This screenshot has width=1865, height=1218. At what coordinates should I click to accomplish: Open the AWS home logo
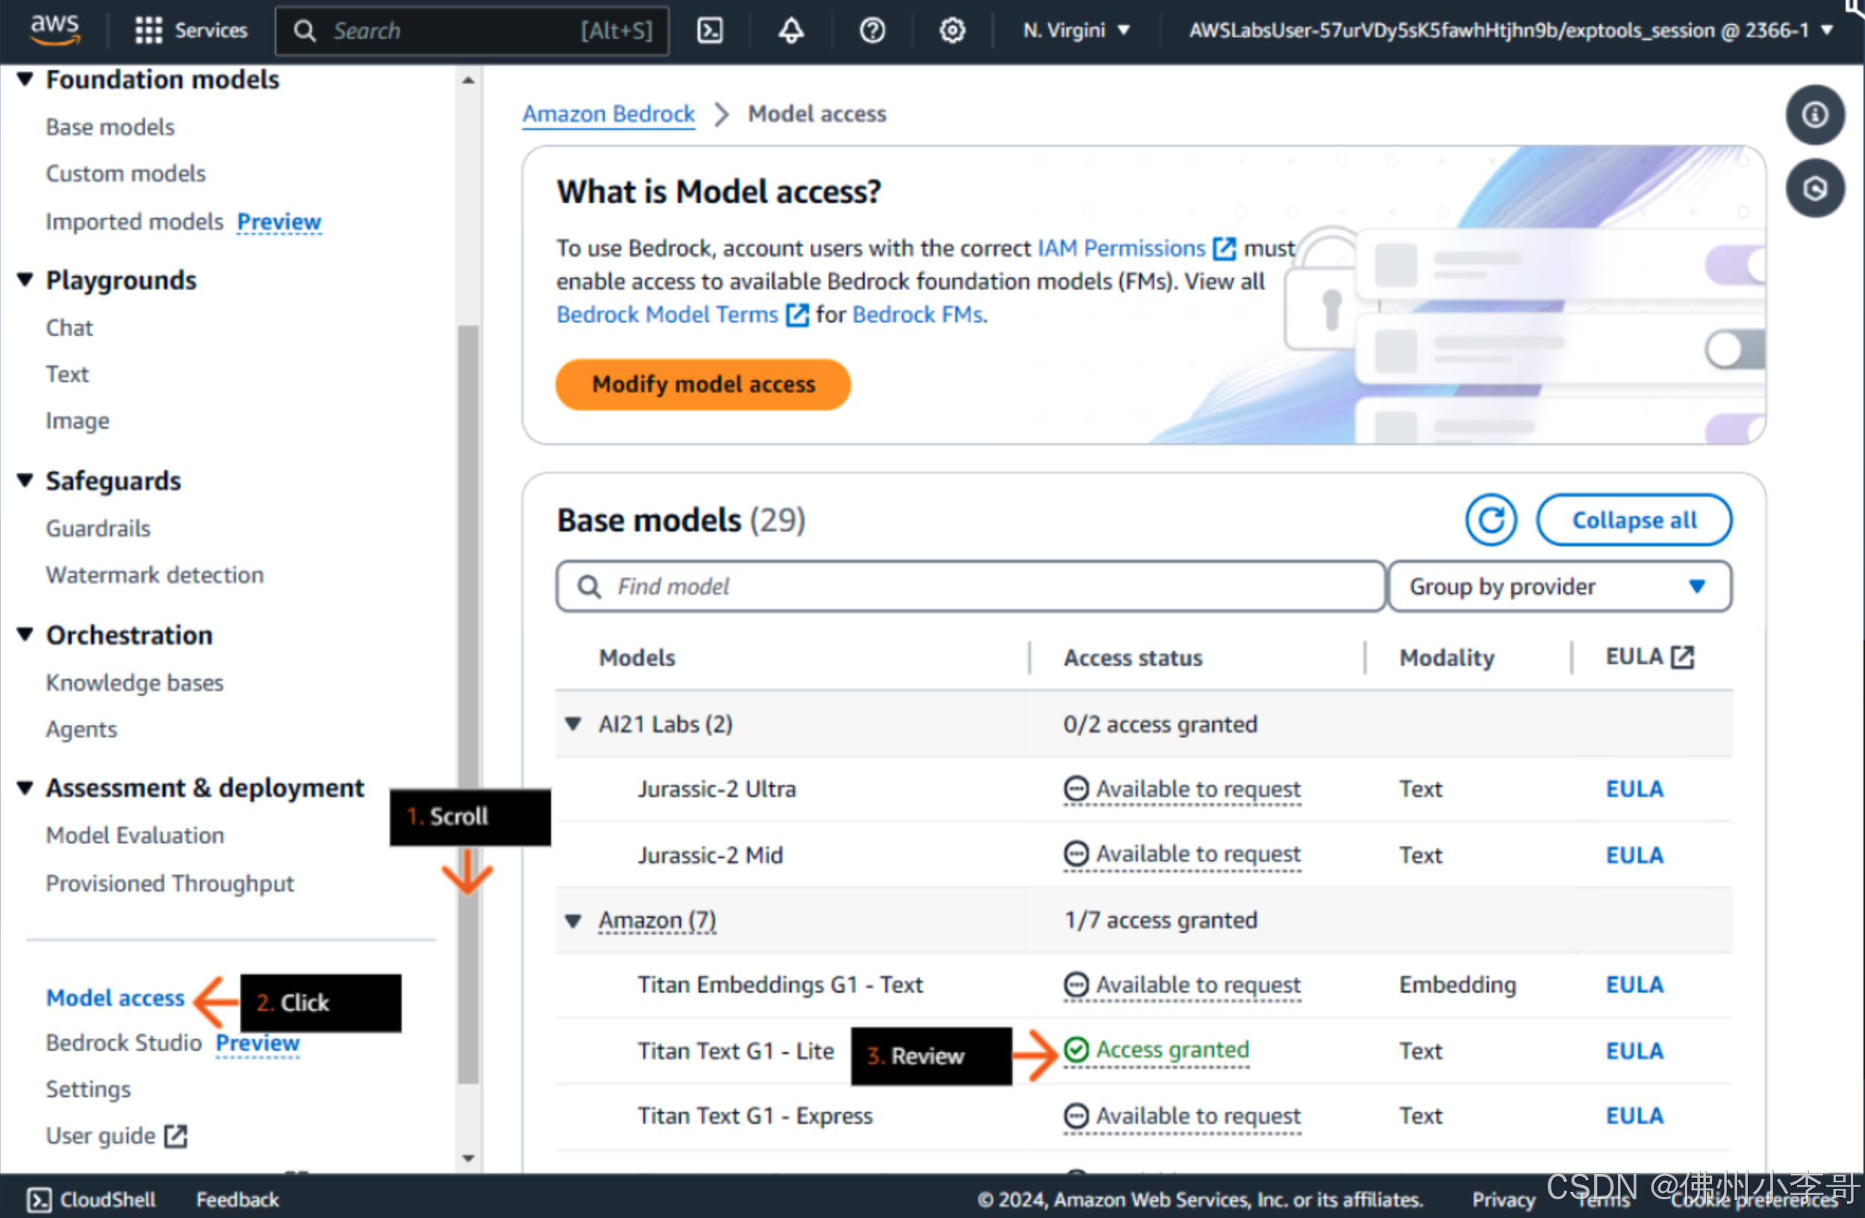[x=55, y=30]
